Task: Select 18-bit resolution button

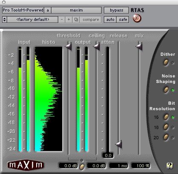Action: click(166, 127)
